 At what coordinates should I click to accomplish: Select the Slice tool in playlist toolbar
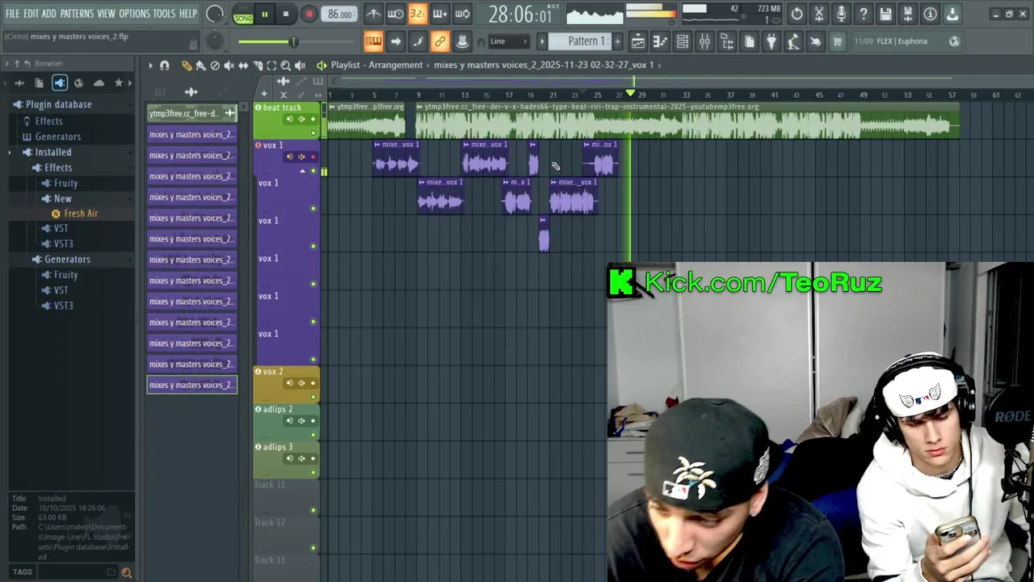[258, 65]
